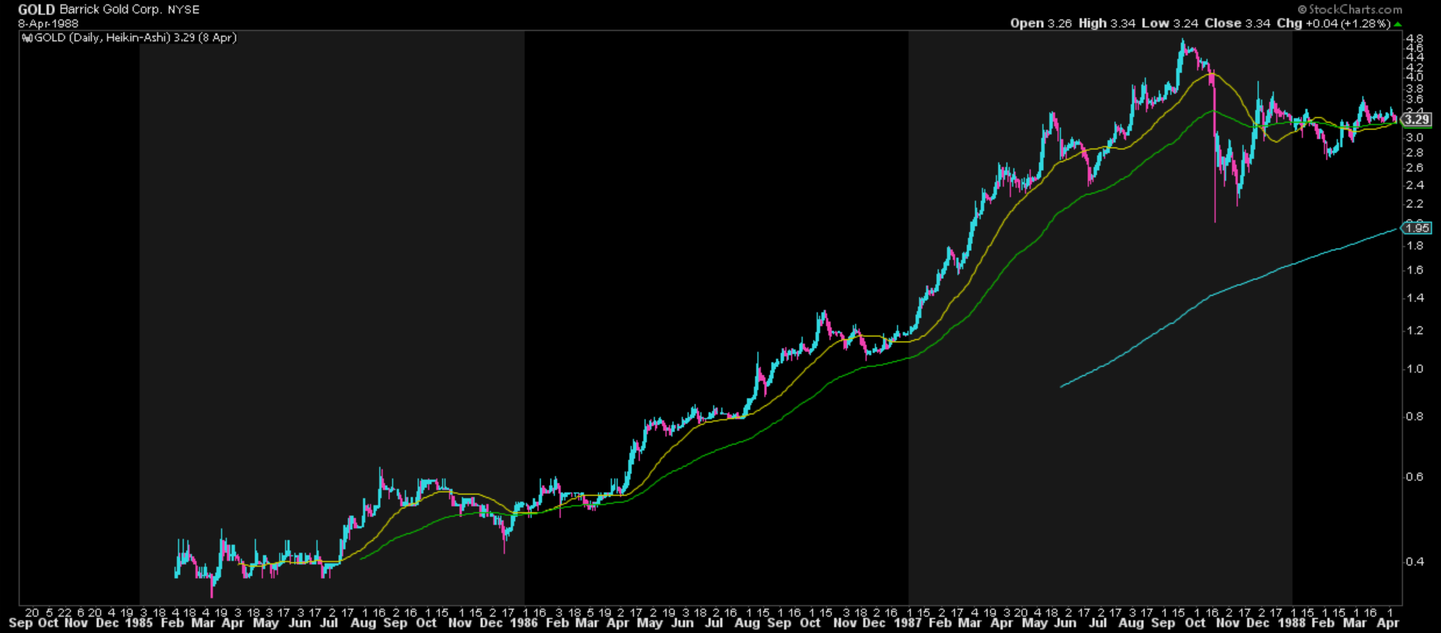Click the 1.0 price level on the scale
This screenshot has height=633, width=1441.
click(x=1415, y=369)
